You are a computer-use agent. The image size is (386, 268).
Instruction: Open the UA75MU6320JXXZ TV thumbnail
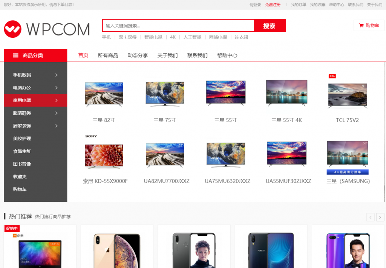tap(226, 155)
